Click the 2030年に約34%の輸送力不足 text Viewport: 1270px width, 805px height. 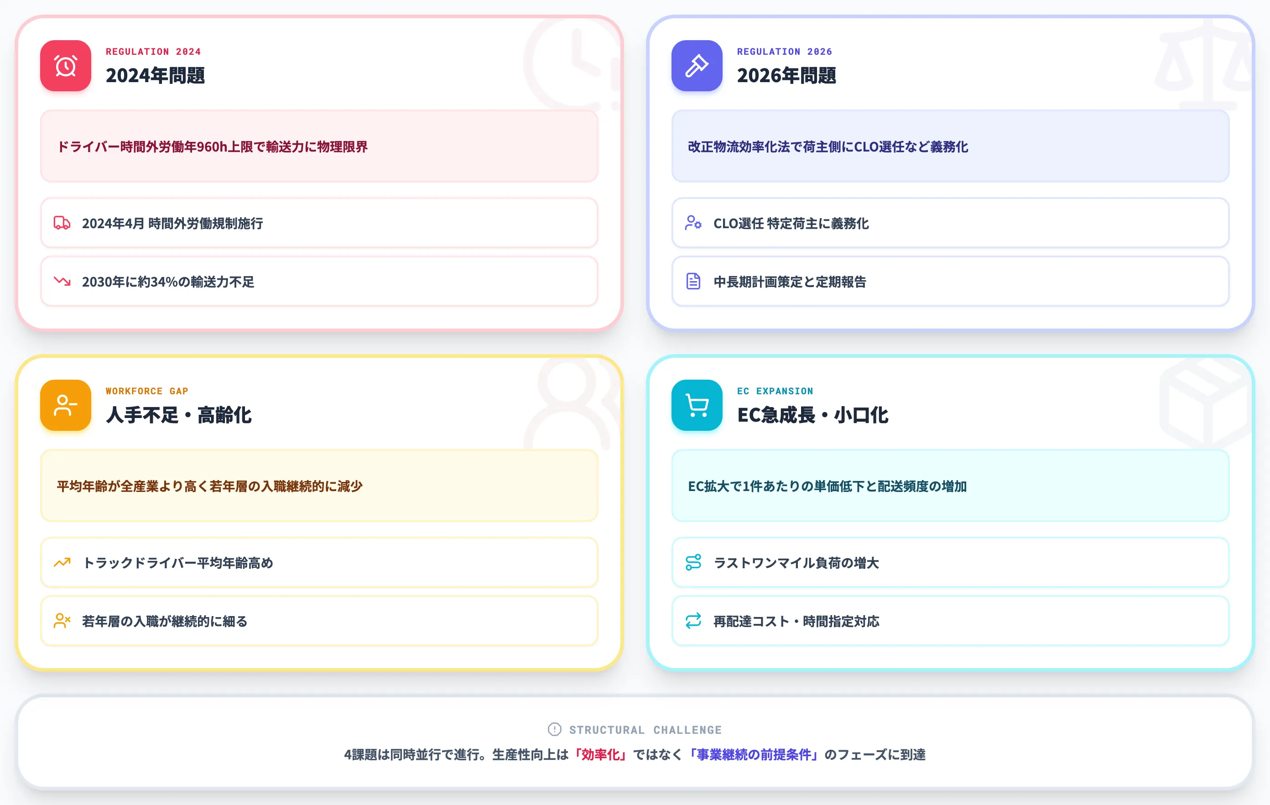point(168,282)
